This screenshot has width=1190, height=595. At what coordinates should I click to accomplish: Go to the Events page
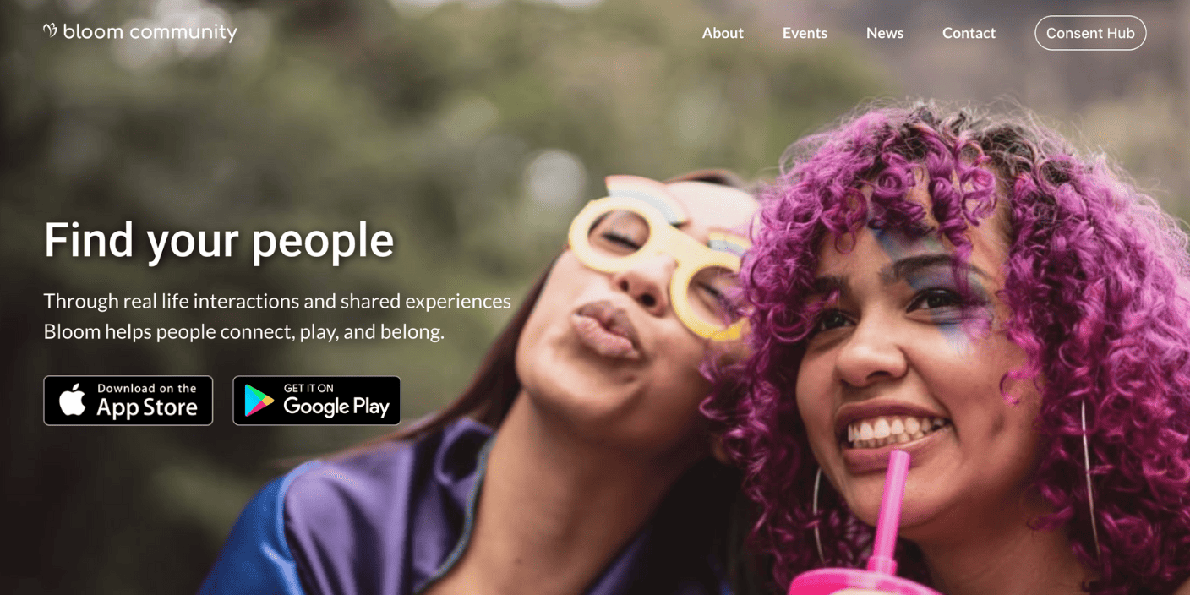(805, 33)
